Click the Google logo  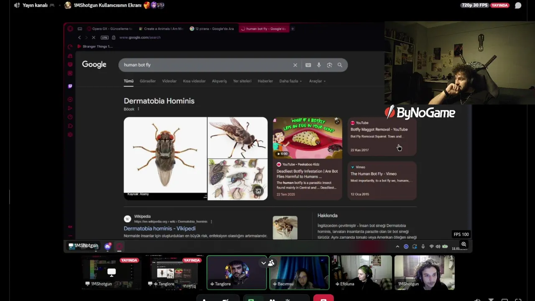94,64
